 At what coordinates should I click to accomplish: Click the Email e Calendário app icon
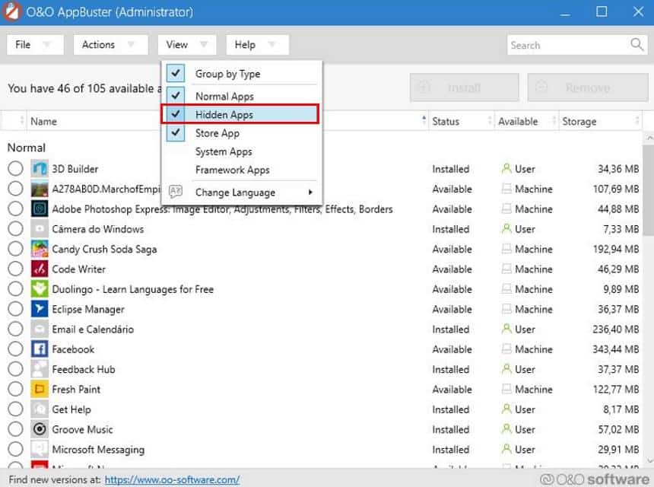(40, 329)
